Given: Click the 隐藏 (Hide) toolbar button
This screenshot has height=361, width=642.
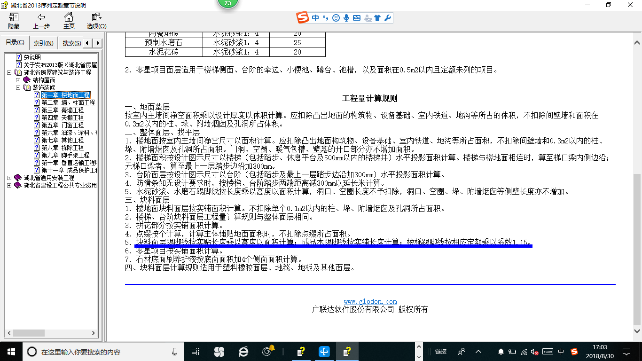Looking at the screenshot, I should (x=14, y=21).
